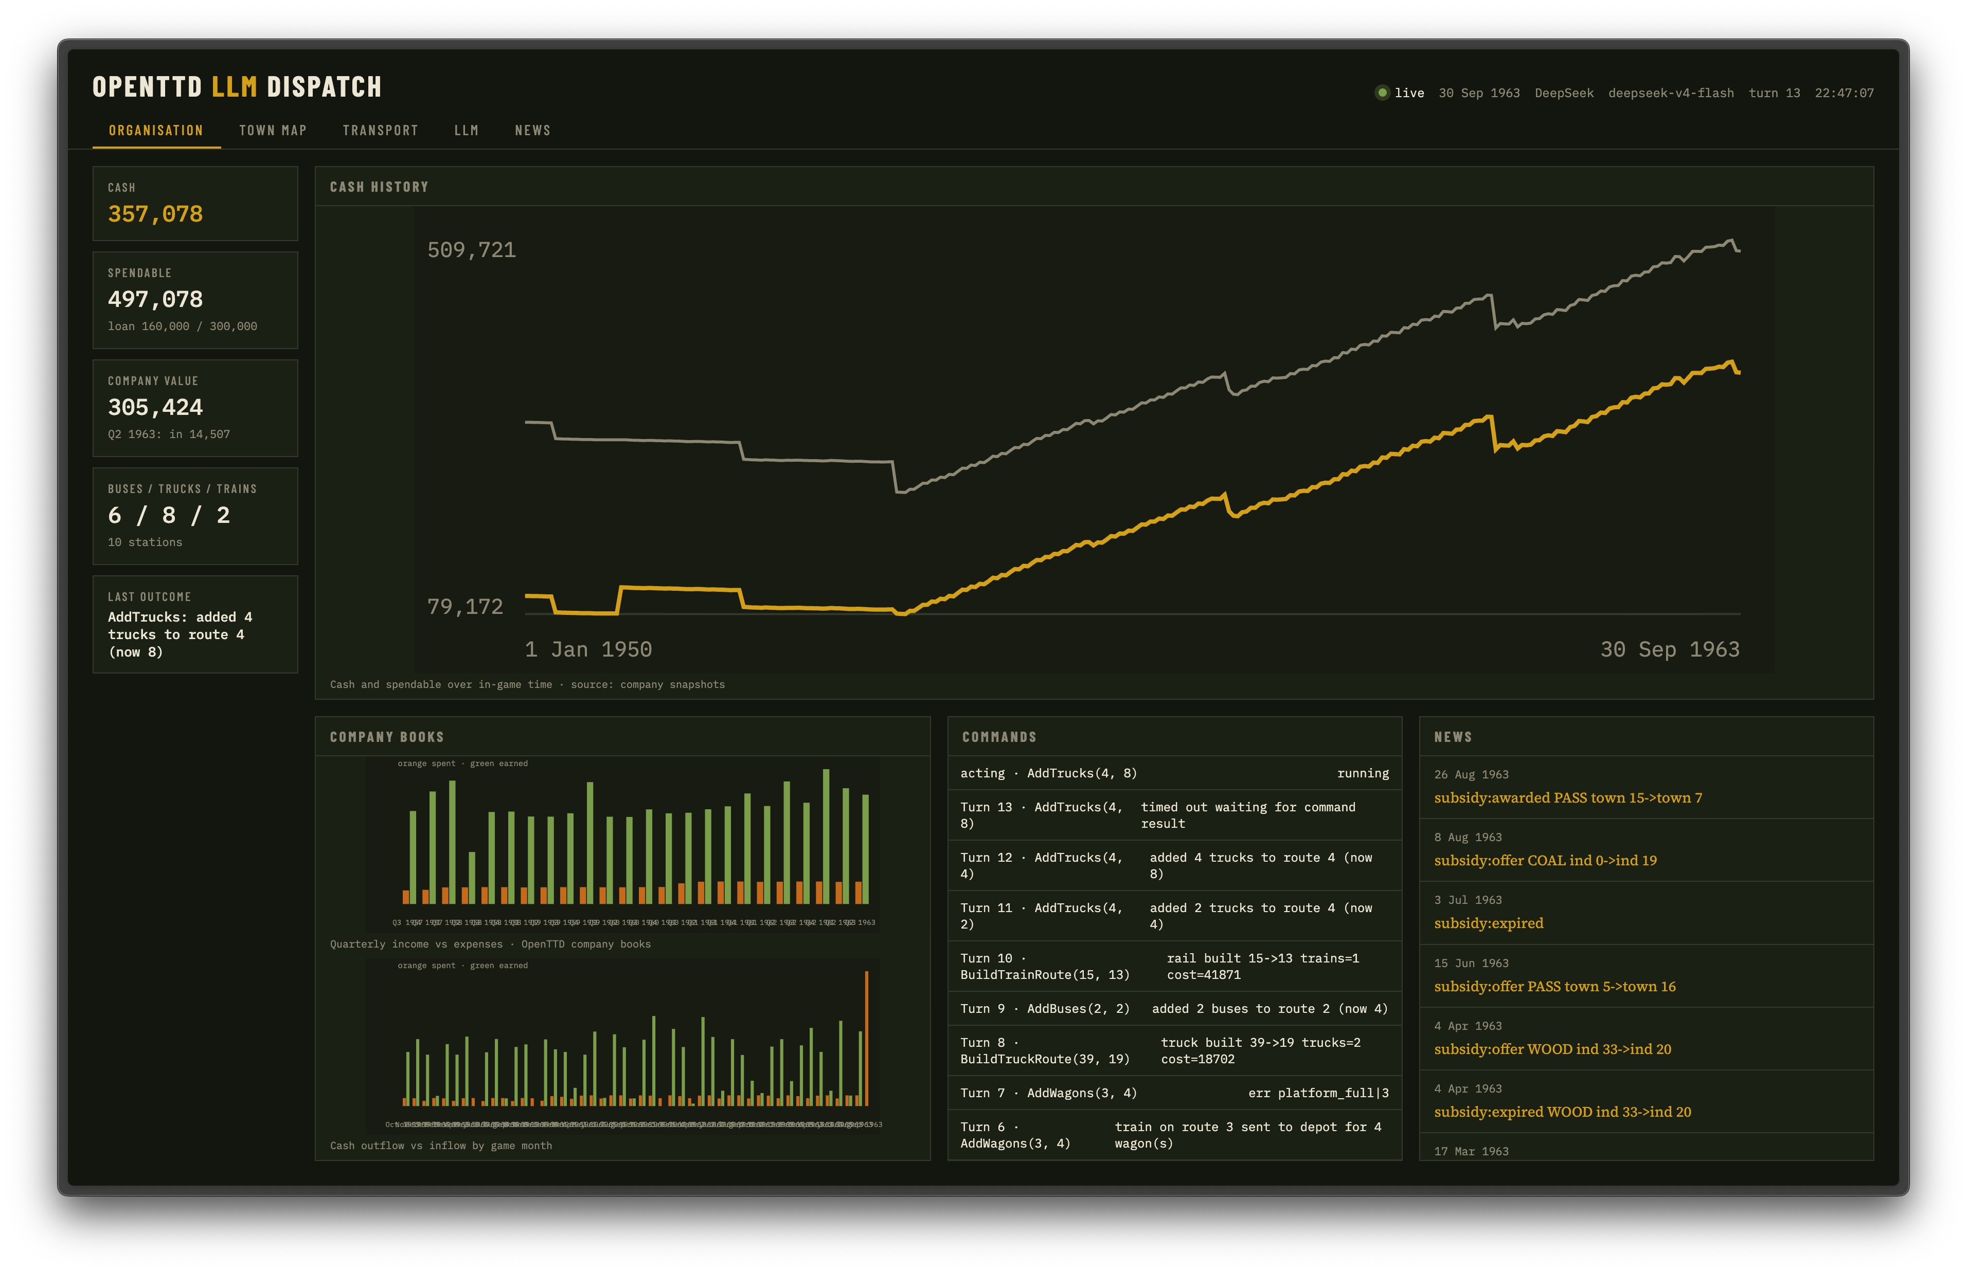Click the News panel heading

[1452, 738]
